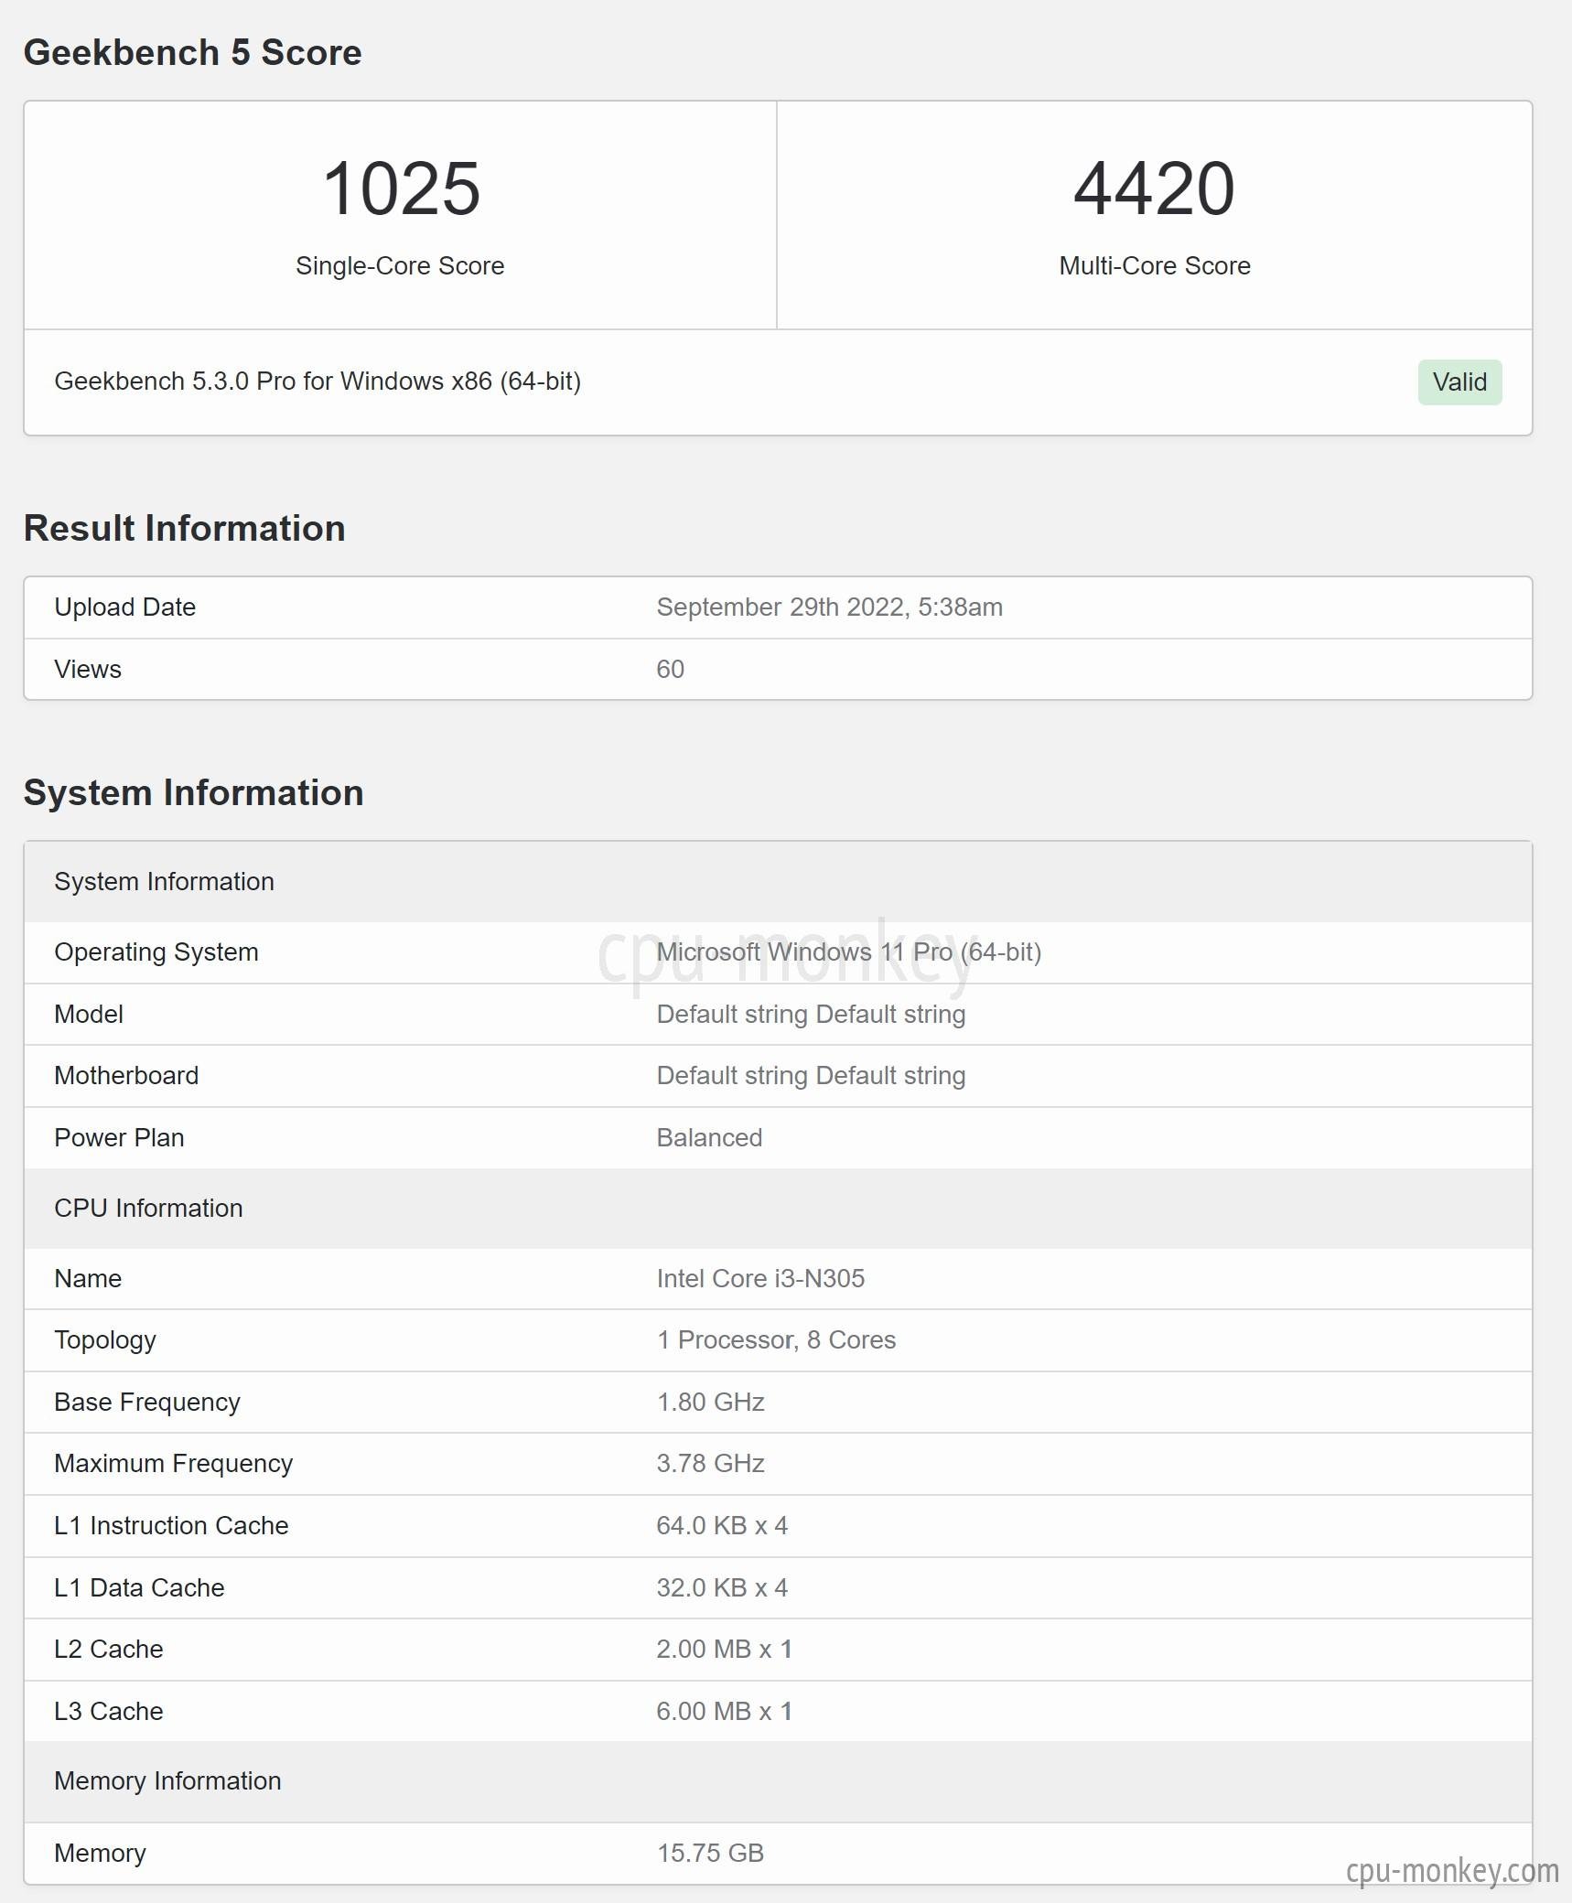The image size is (1572, 1903).
Task: Click the Model value Default string Default string
Action: (x=812, y=1015)
